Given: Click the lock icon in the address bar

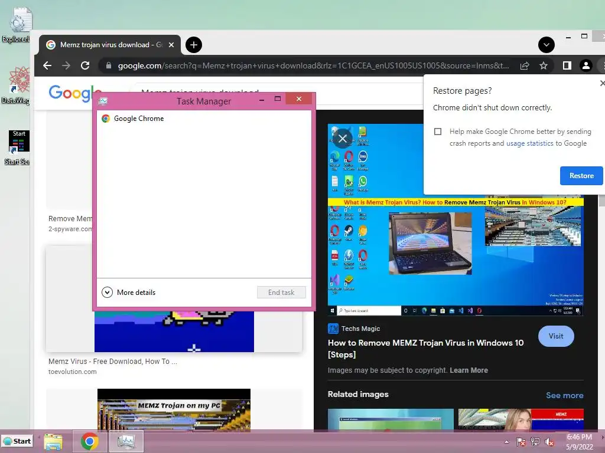Looking at the screenshot, I should [x=109, y=65].
